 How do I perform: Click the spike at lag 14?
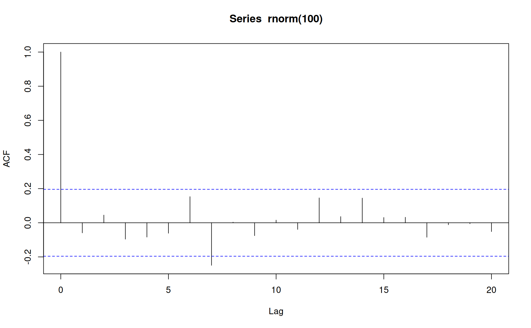pos(362,210)
